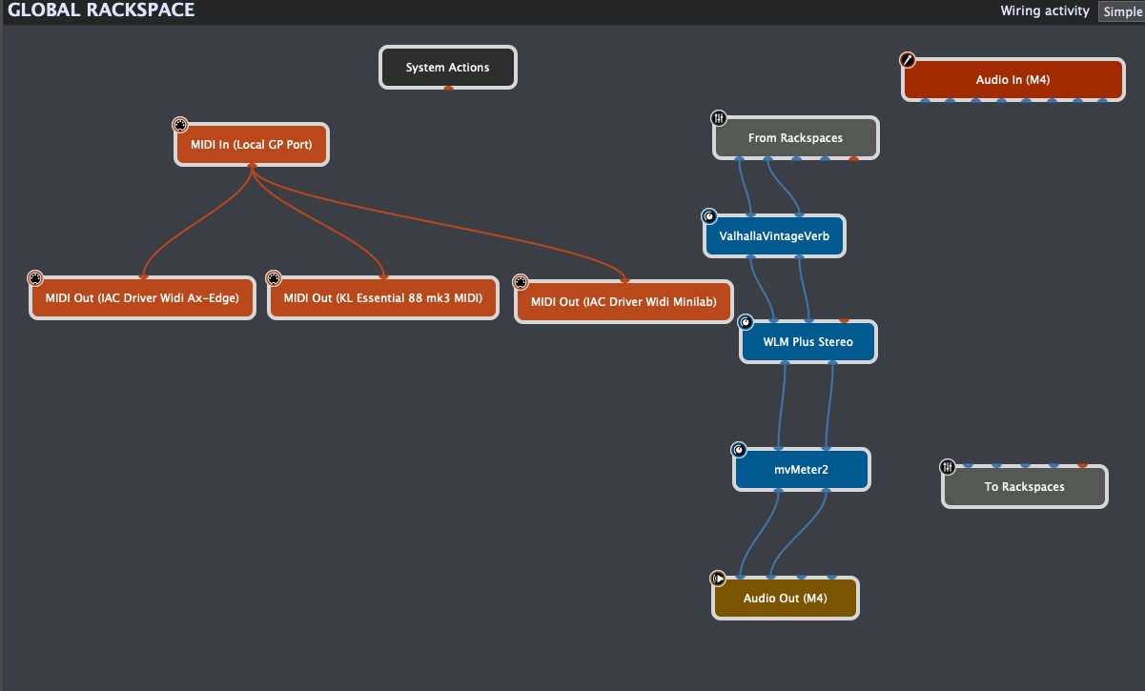
Task: Click the orange output pin under System Actions
Action: [x=448, y=89]
